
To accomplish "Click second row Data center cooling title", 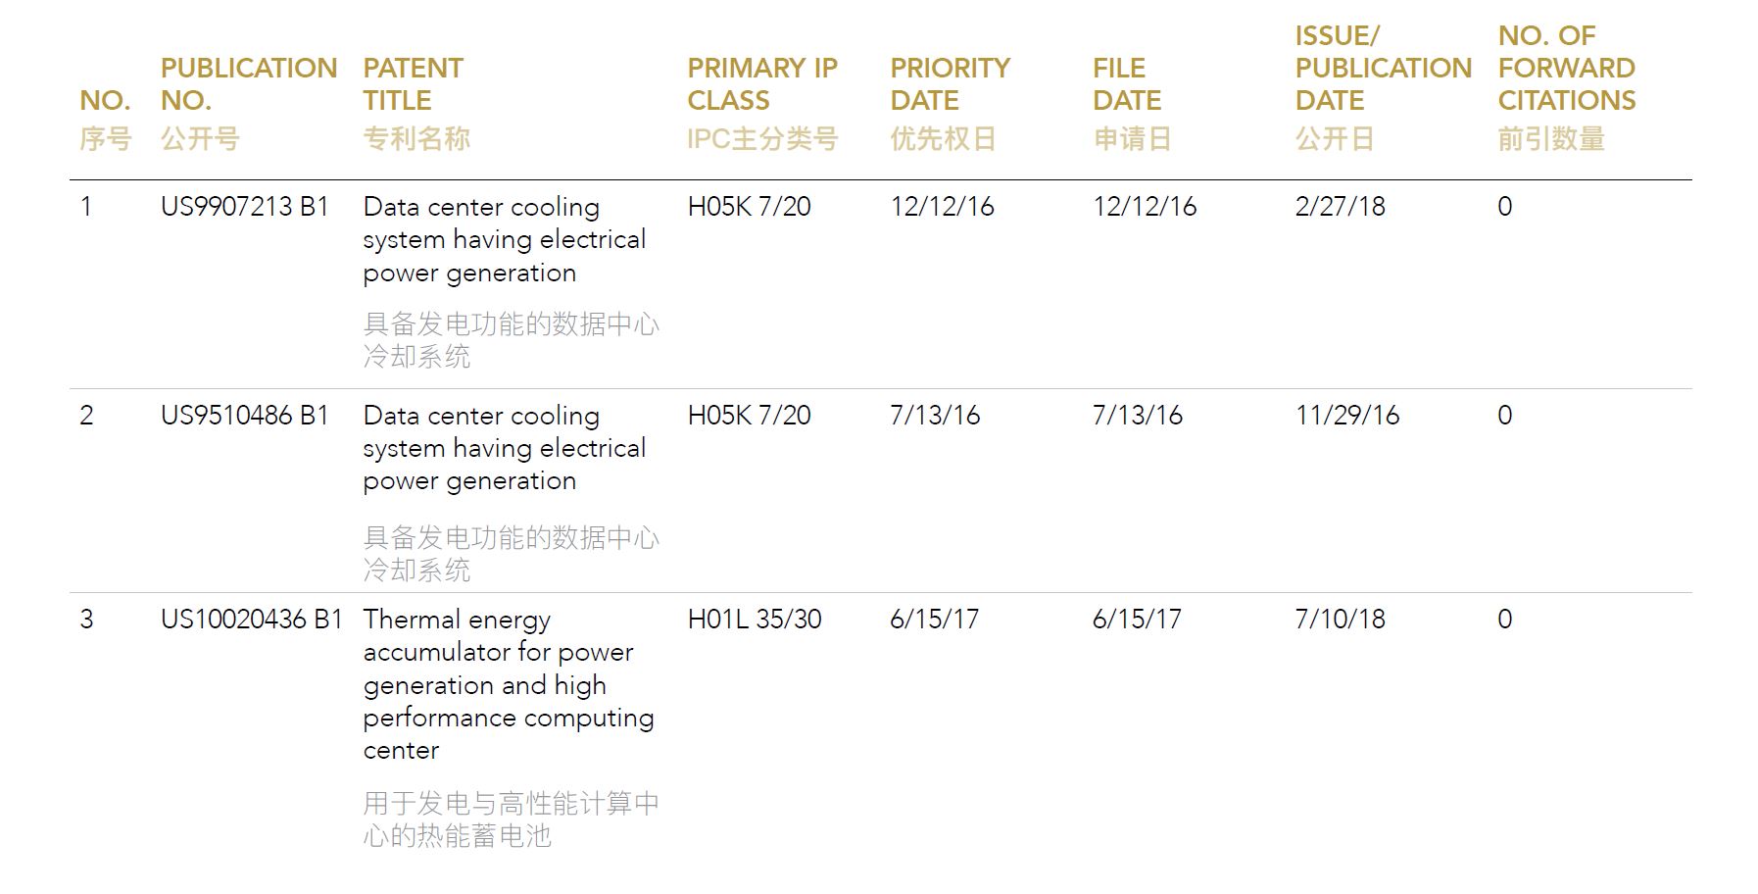I will (x=505, y=448).
